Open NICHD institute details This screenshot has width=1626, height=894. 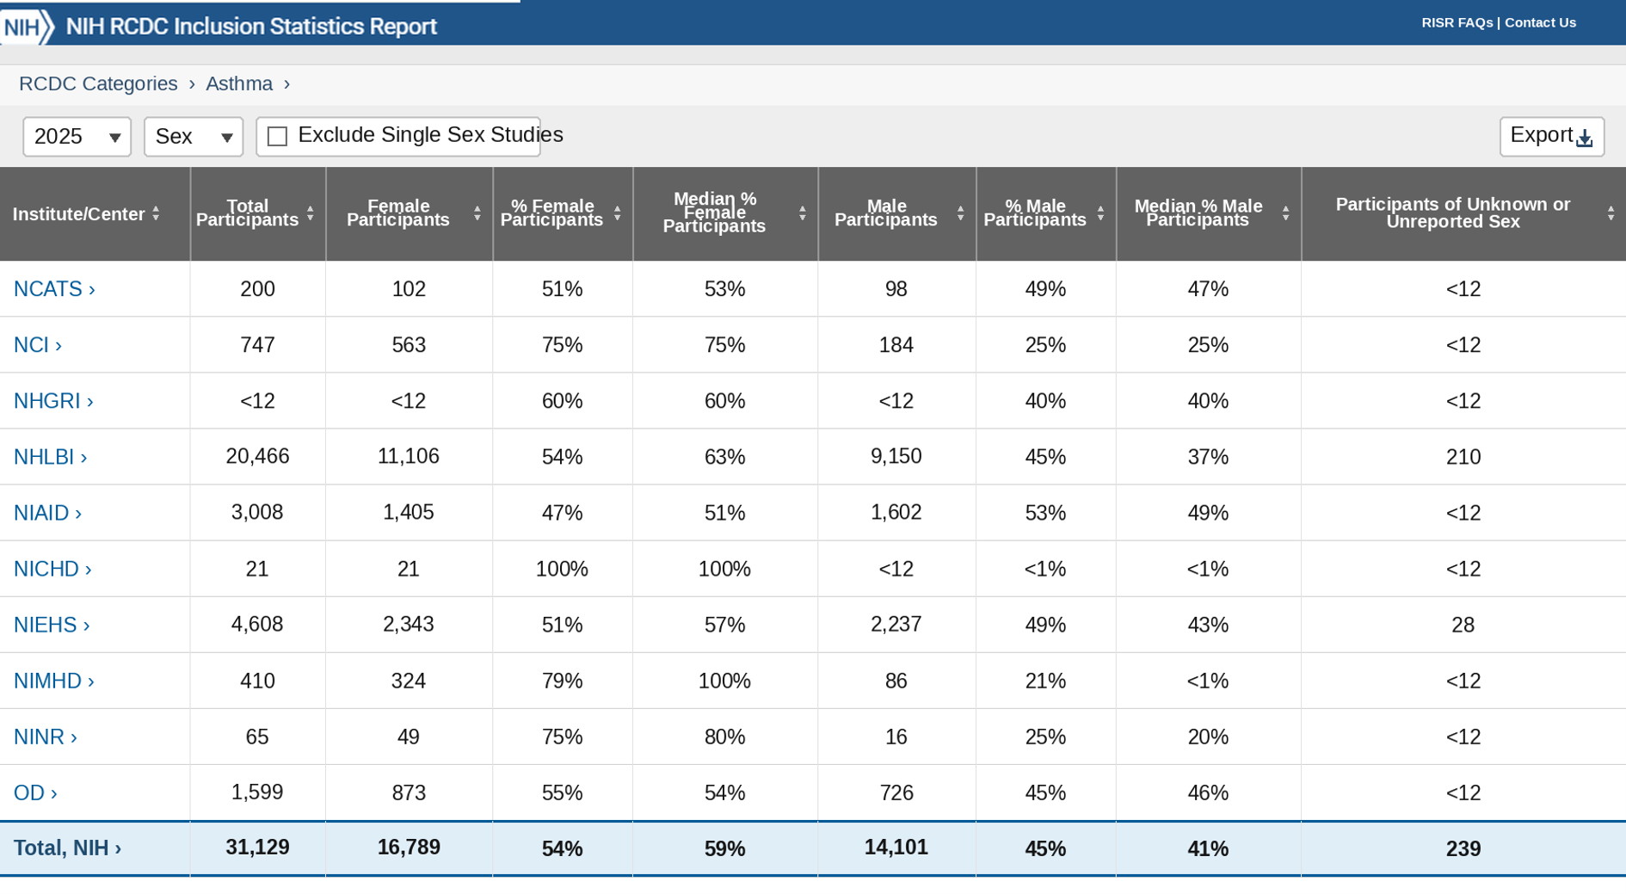coord(52,569)
